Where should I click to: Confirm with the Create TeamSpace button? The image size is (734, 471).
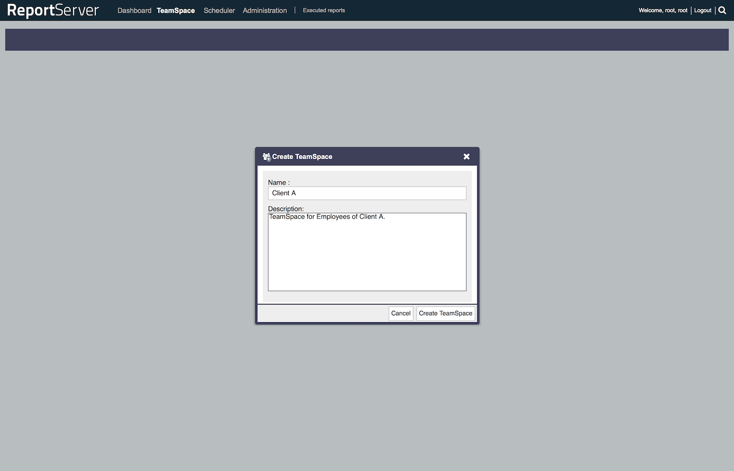point(445,314)
